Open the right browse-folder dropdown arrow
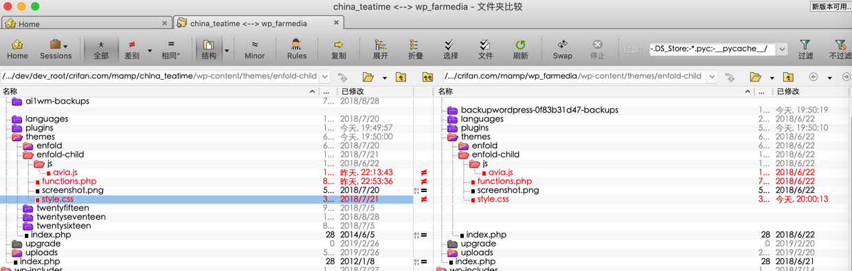 pos(772,78)
